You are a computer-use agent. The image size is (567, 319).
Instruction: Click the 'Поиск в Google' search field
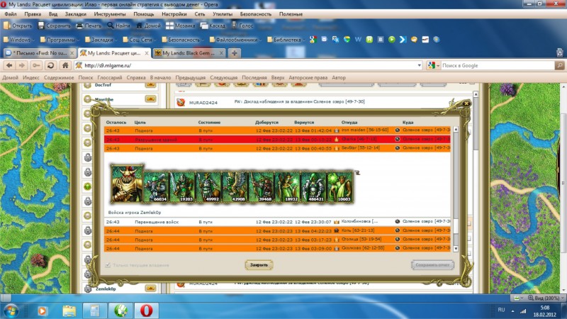coord(498,65)
